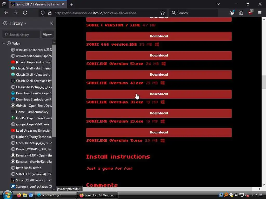Download SONIC 666 version.EXE

159,36
